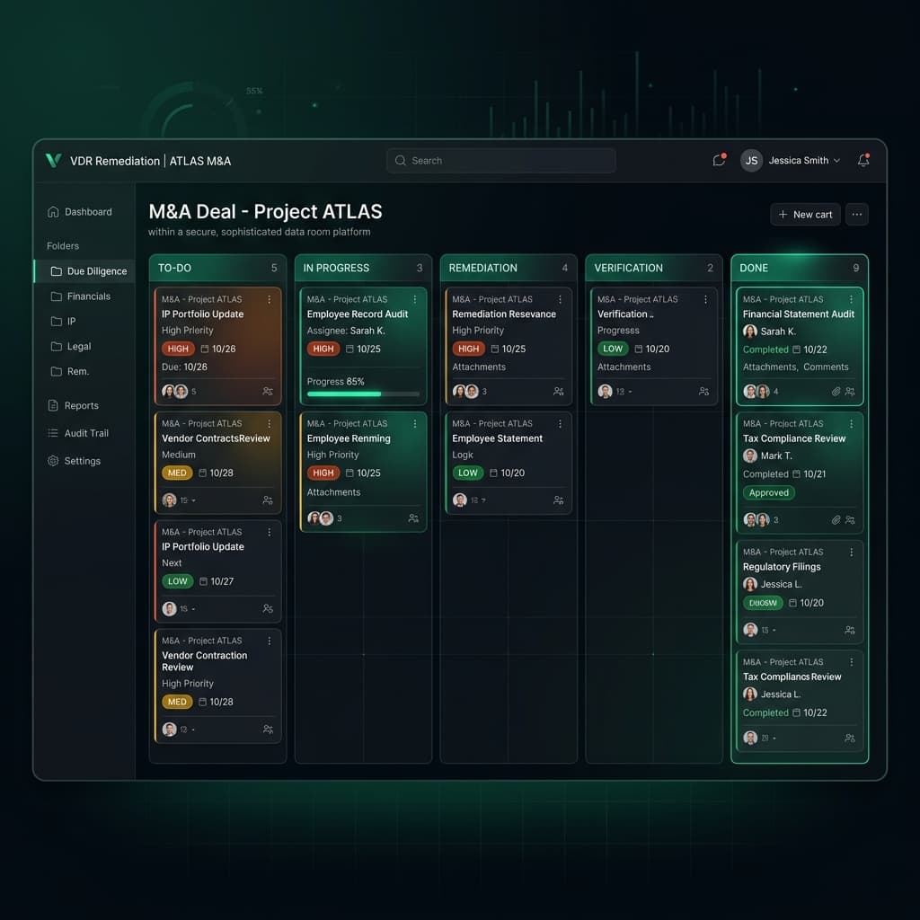Image resolution: width=920 pixels, height=920 pixels.
Task: Click the more options button beside New cart
Action: coord(856,214)
